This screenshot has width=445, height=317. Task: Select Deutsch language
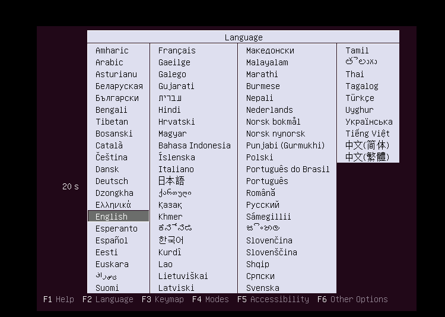(x=112, y=181)
